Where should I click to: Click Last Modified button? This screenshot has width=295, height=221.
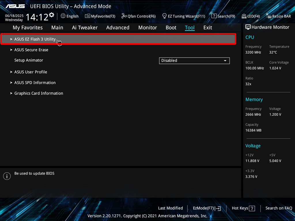pos(171,208)
